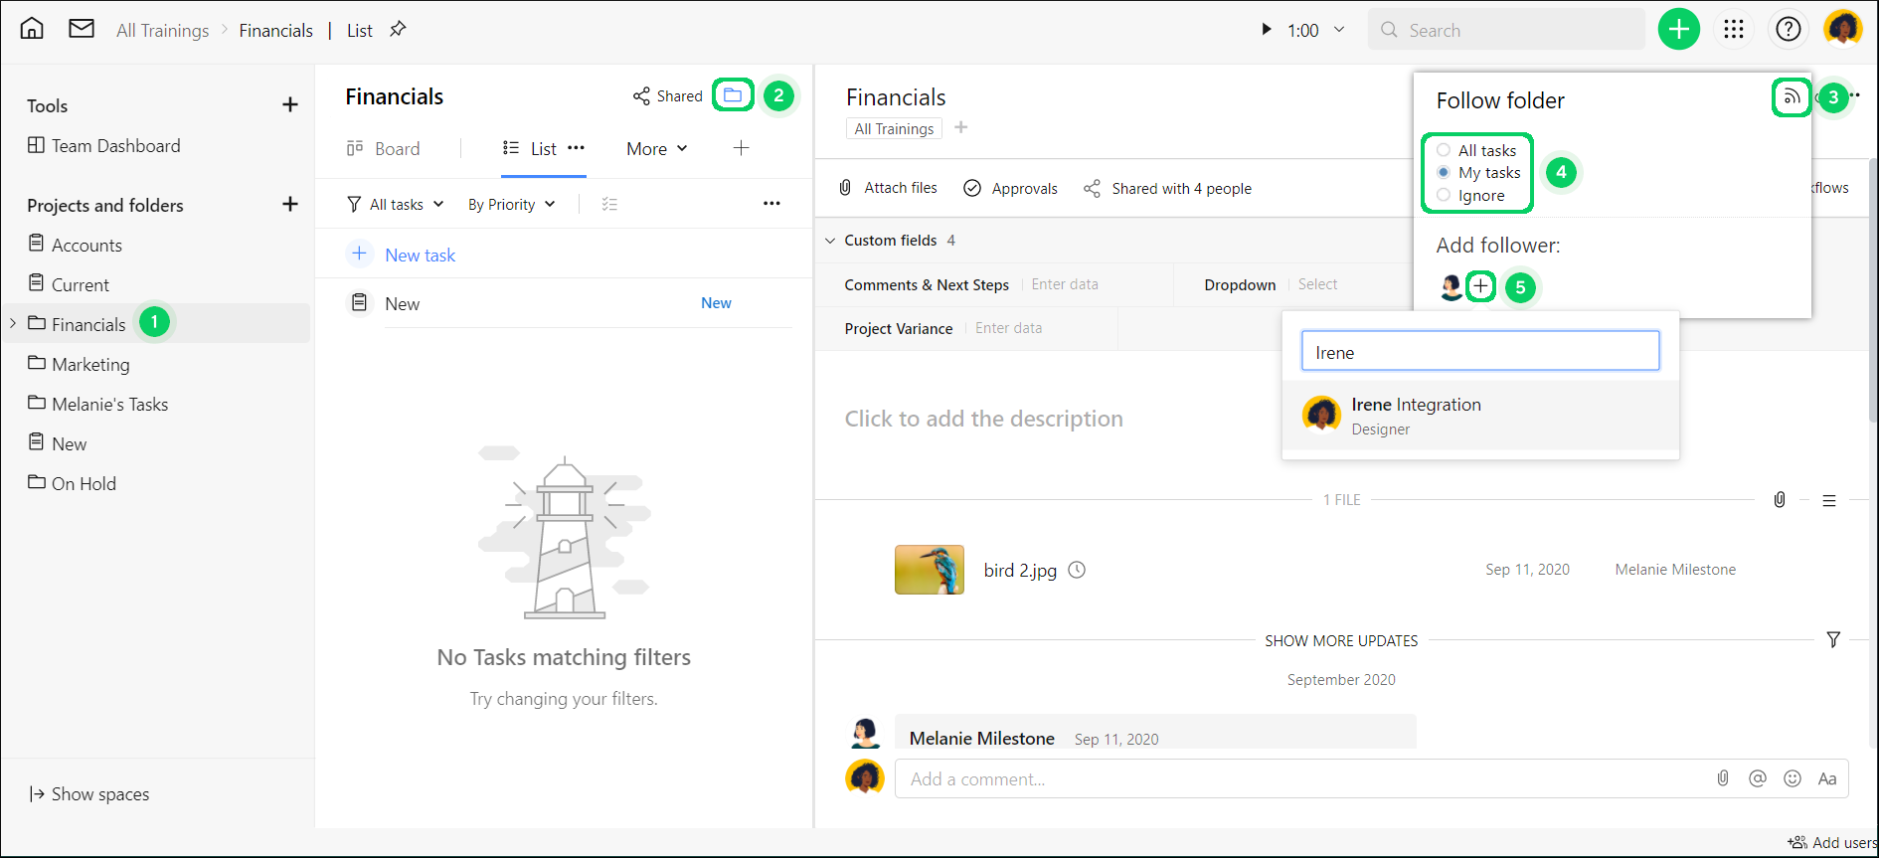Select the My tasks radio option
1879x858 pixels.
(1444, 172)
